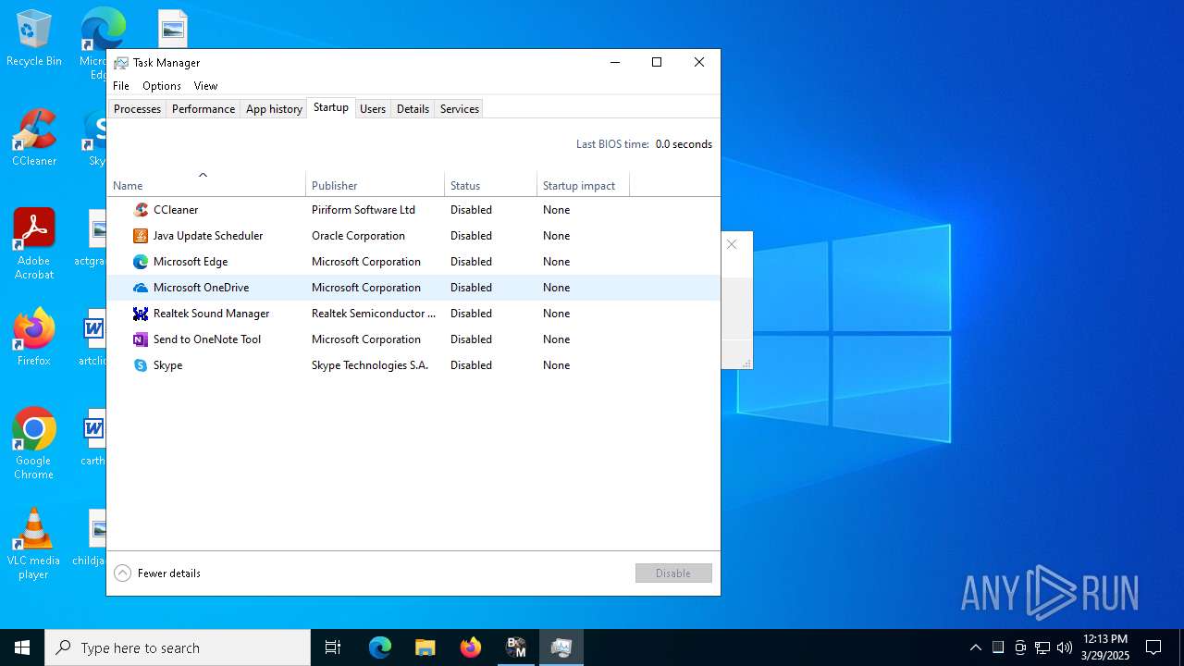Screen dimensions: 1184x666
Task: Close the small window behind Task Manager
Action: 732,245
